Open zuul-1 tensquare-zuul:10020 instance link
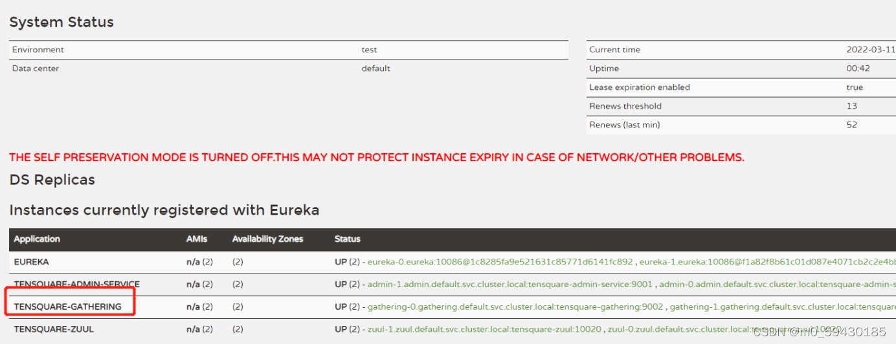896x344 pixels. tap(484, 329)
